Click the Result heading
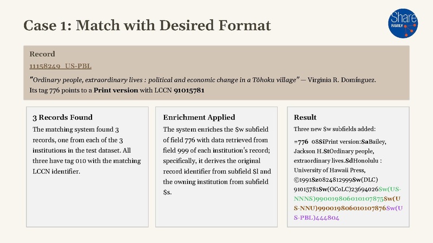The width and height of the screenshot is (433, 243). [305, 117]
